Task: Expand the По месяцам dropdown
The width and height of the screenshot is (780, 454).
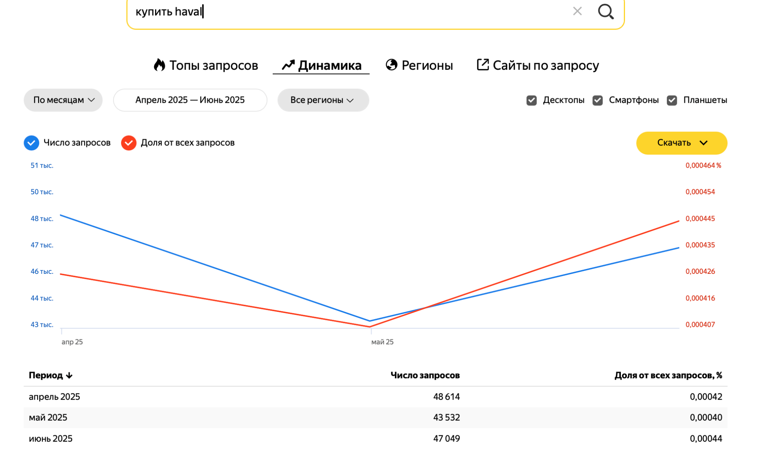Action: (x=63, y=100)
